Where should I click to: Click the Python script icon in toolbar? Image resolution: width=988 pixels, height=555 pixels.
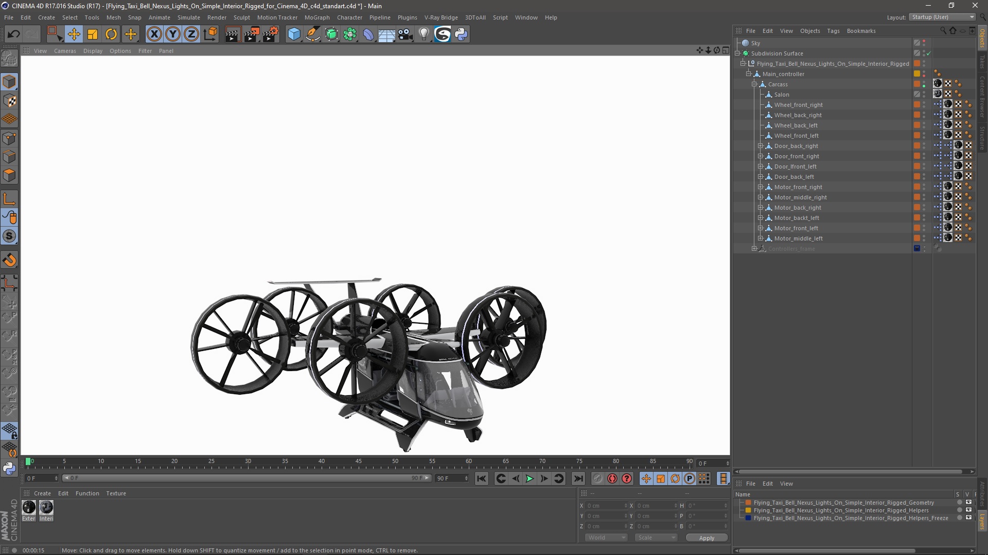click(461, 34)
